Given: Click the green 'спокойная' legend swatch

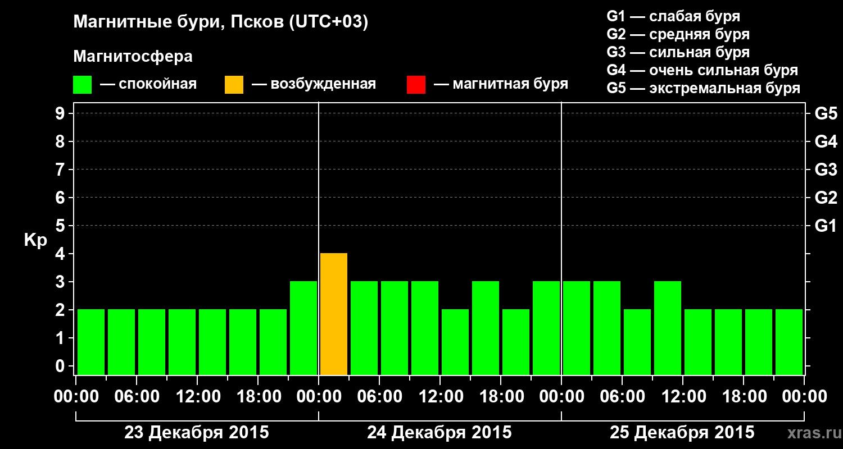Looking at the screenshot, I should coord(82,85).
